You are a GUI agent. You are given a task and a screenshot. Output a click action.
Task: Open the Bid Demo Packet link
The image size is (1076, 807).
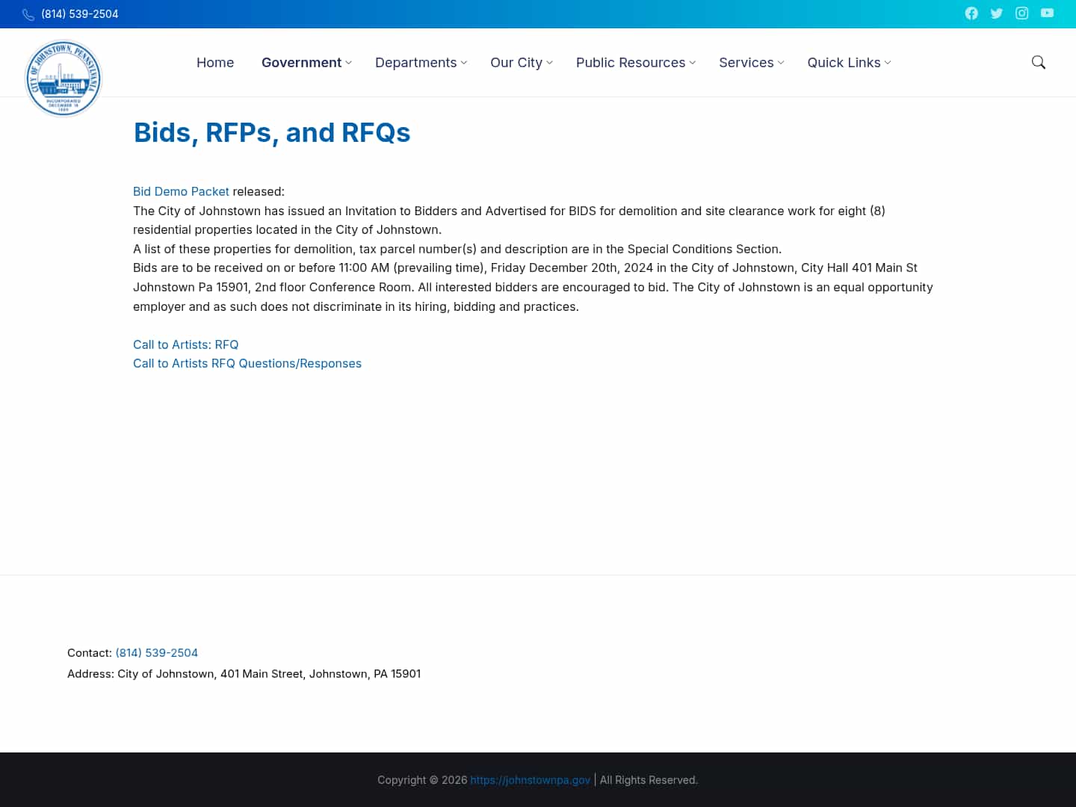click(181, 191)
